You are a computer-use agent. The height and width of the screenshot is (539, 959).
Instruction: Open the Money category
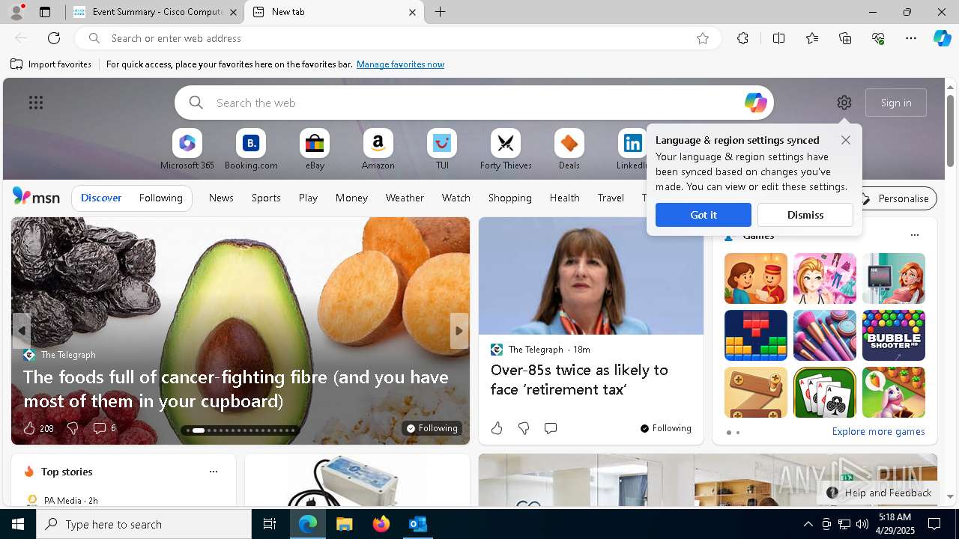point(351,198)
